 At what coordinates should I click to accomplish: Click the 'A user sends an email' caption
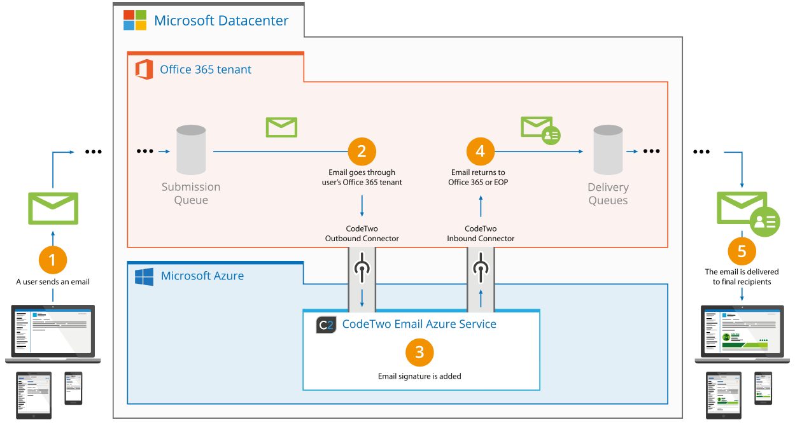[x=53, y=281]
